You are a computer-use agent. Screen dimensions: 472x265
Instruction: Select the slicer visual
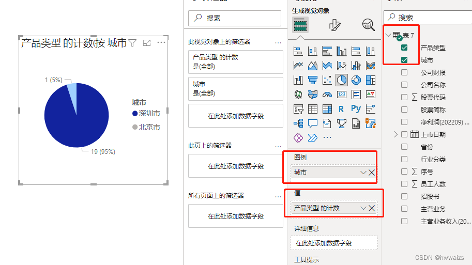pos(298,109)
